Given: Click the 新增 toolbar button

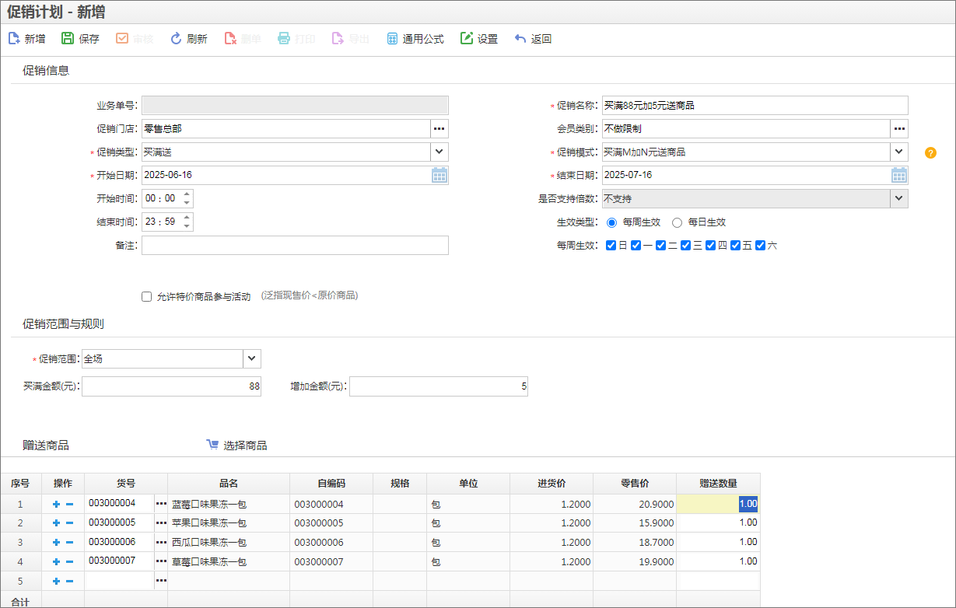Looking at the screenshot, I should [26, 39].
